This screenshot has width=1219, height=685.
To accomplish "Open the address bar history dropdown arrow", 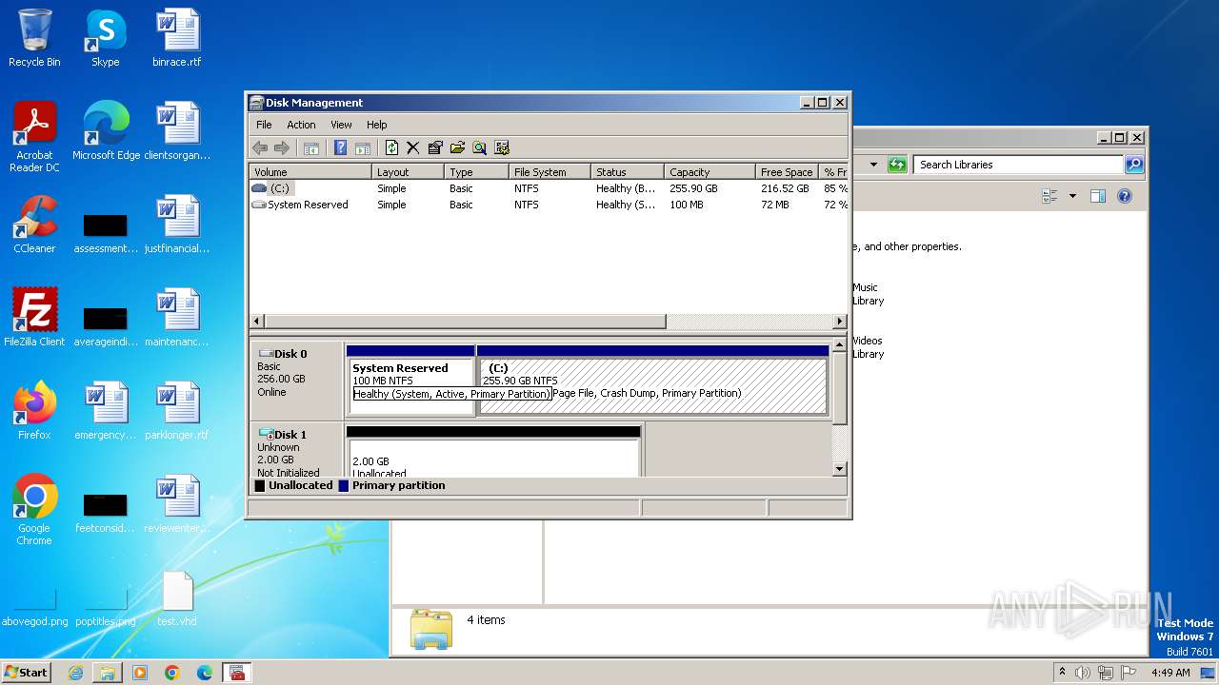I will click(873, 165).
